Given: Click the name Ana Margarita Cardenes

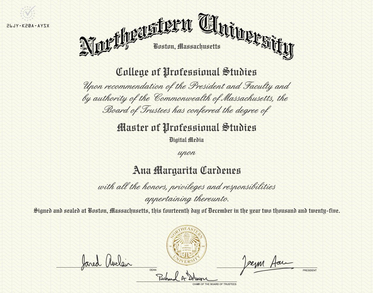Looking at the screenshot, I should (x=187, y=170).
